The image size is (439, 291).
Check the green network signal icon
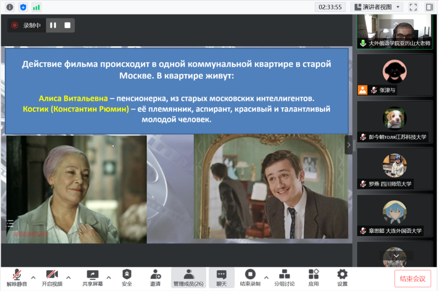(x=37, y=7)
